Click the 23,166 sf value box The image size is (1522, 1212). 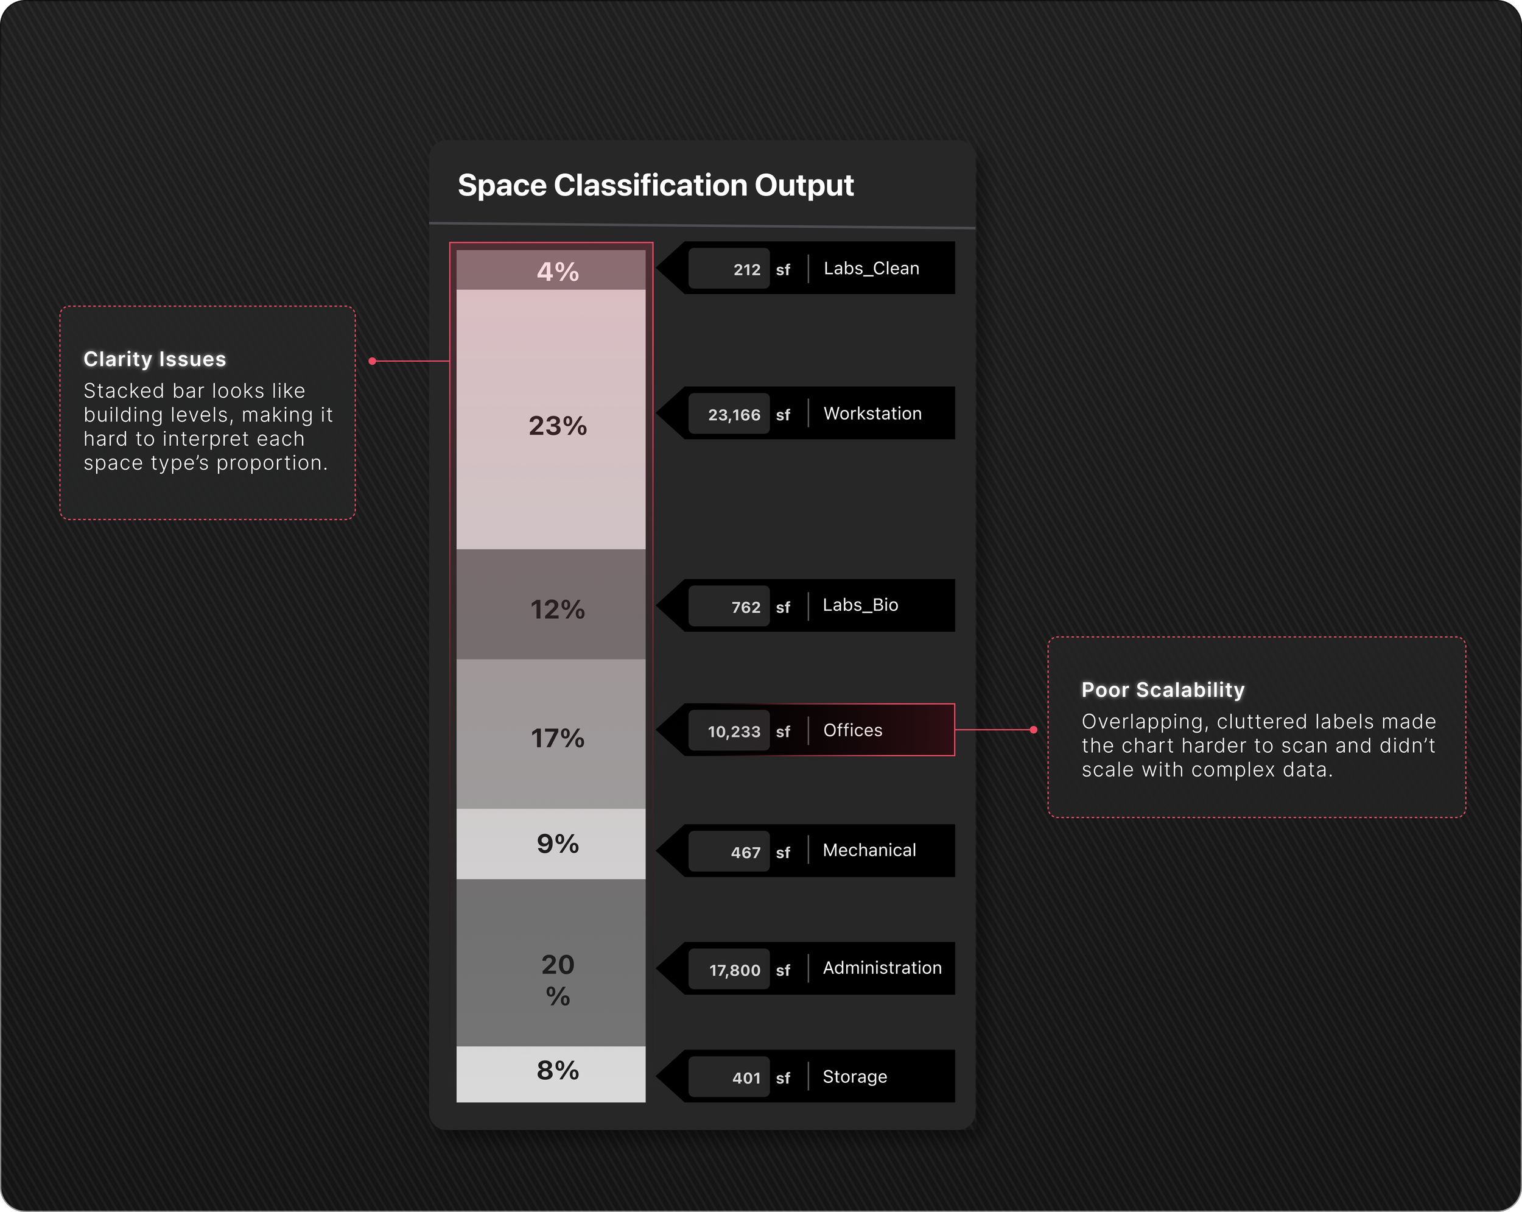click(x=729, y=414)
